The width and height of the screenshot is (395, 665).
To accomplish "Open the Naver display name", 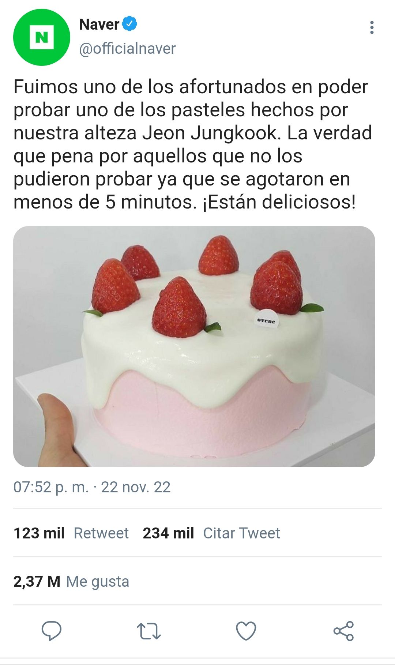I will click(99, 25).
